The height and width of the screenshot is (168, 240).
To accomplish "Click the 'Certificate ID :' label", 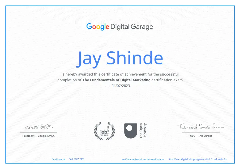I will tap(59, 159).
